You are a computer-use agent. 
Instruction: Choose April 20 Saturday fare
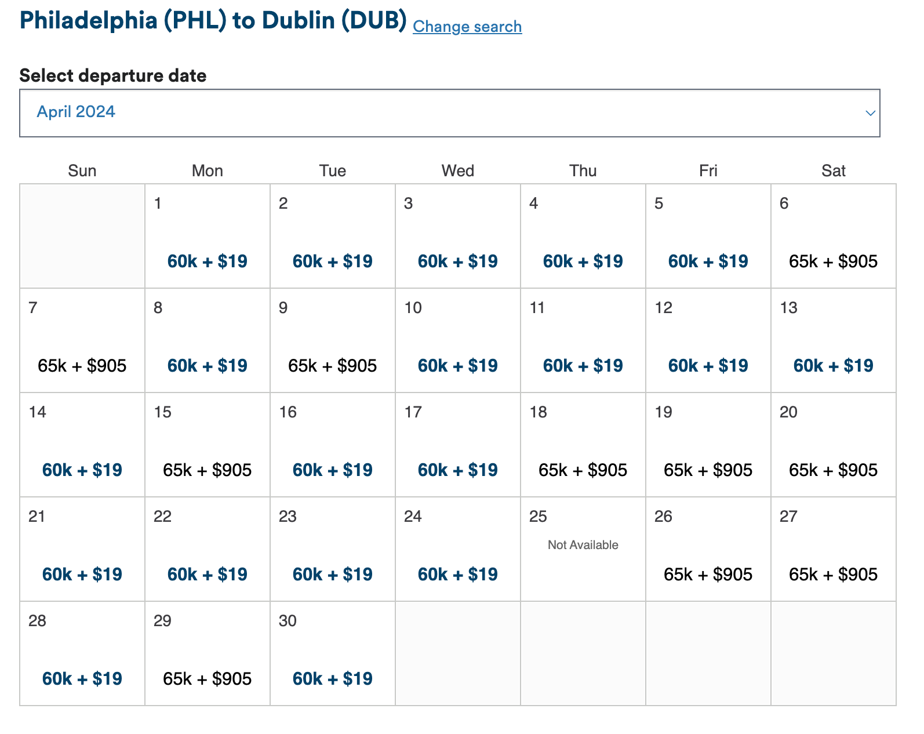point(833,470)
